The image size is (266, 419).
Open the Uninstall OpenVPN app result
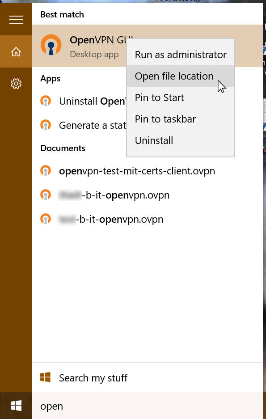point(79,101)
